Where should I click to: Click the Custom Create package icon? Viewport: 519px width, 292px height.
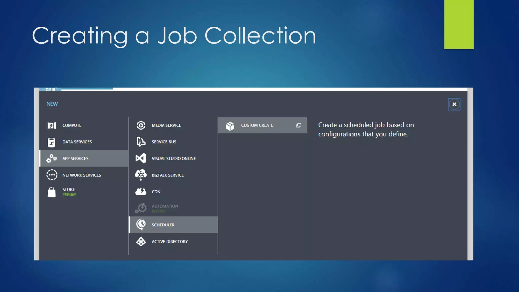click(x=230, y=126)
